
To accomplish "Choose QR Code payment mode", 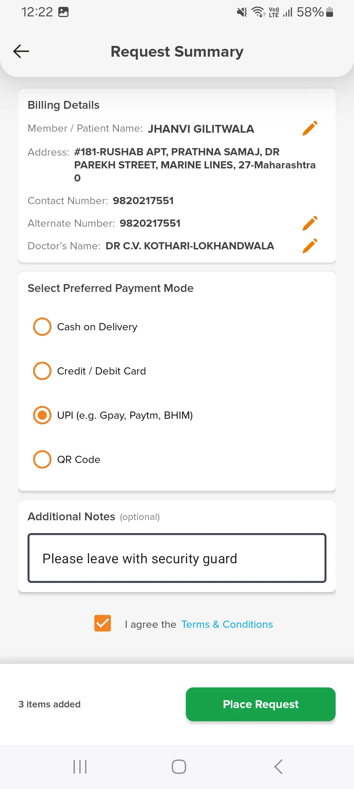I will click(67, 459).
